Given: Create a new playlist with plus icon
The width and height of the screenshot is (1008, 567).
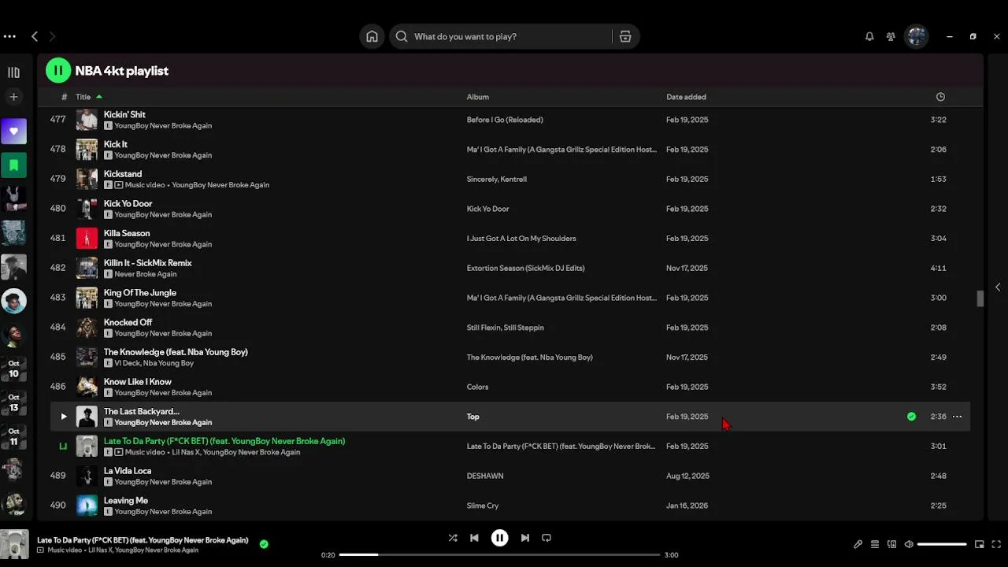Looking at the screenshot, I should point(13,97).
